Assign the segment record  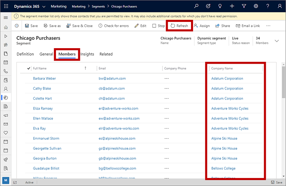pyautogui.click(x=202, y=26)
